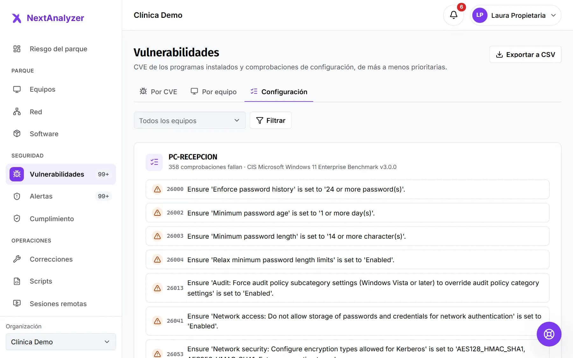Click the 99+ badge next to Alertas

[x=103, y=196]
